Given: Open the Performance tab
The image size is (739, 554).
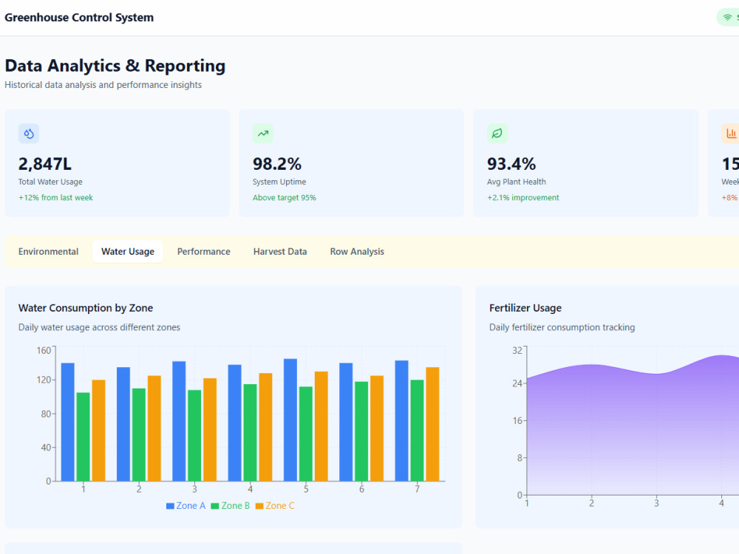Looking at the screenshot, I should pos(204,252).
